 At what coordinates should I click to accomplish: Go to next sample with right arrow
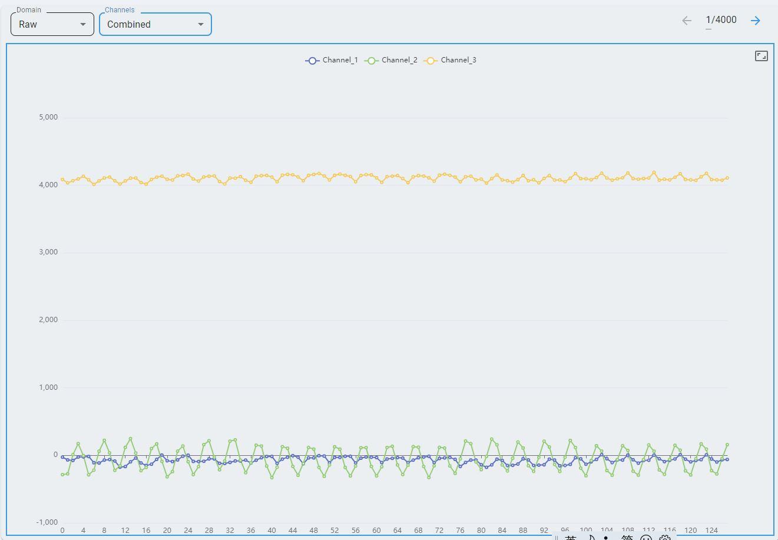click(x=756, y=21)
